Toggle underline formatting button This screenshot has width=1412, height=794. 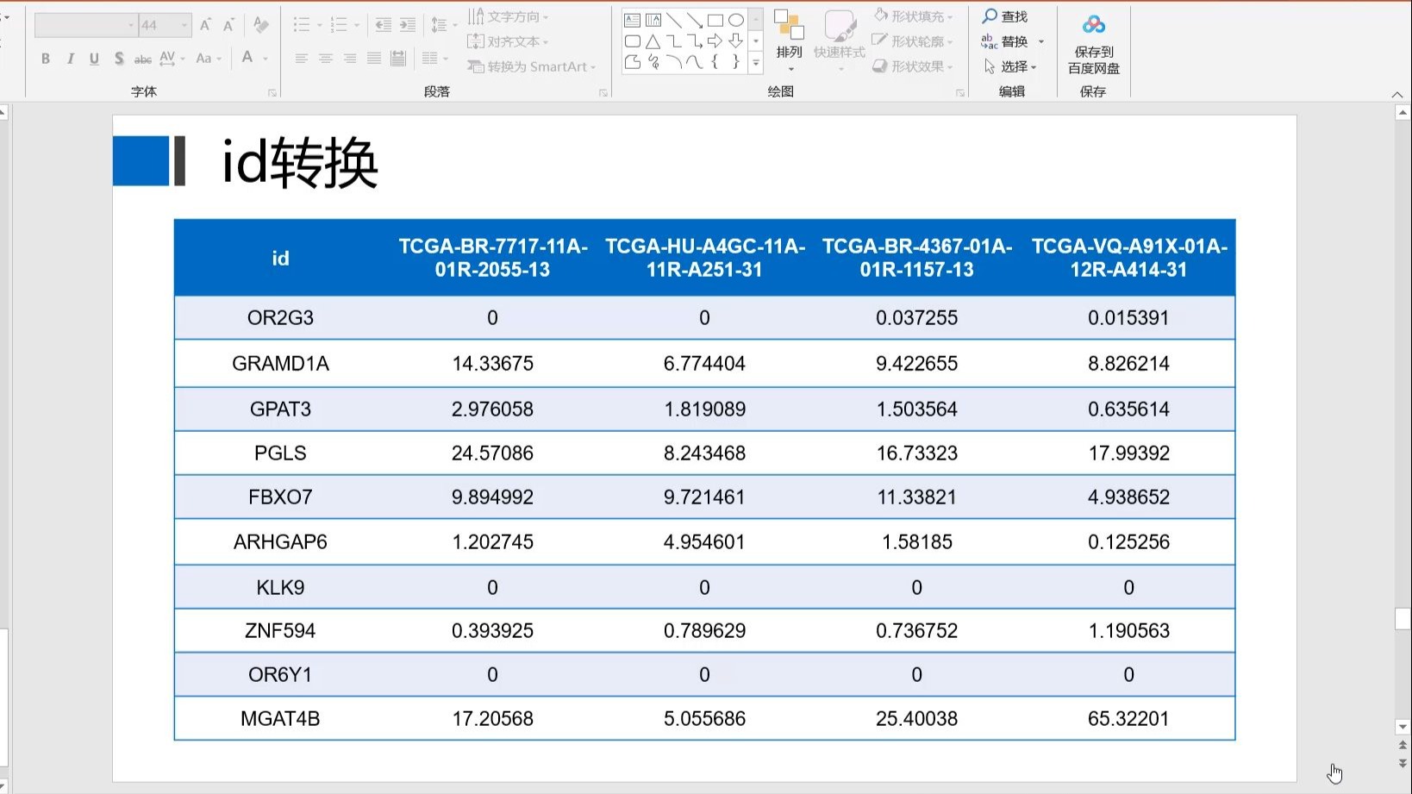coord(94,59)
